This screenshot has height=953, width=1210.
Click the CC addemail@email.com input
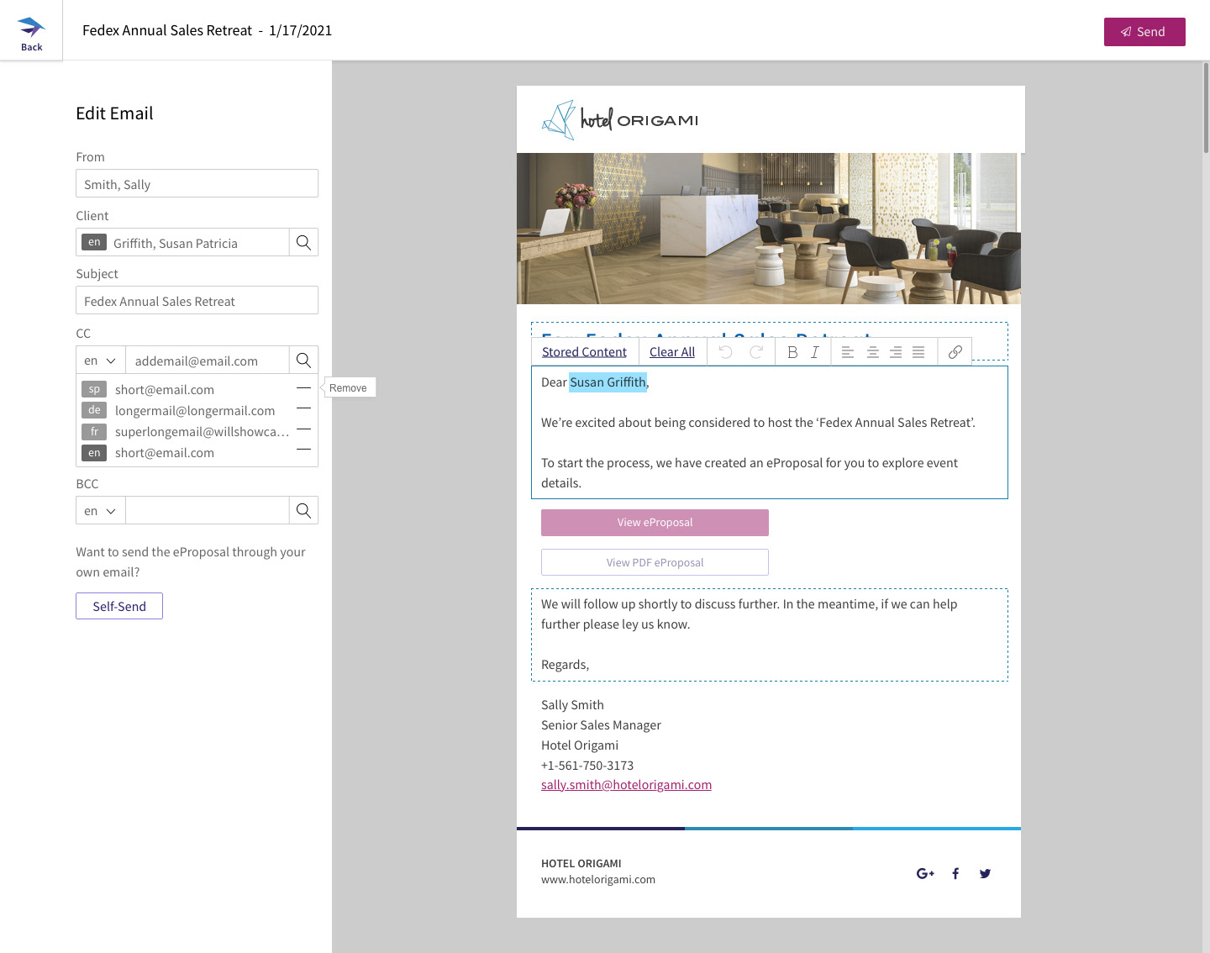point(207,361)
